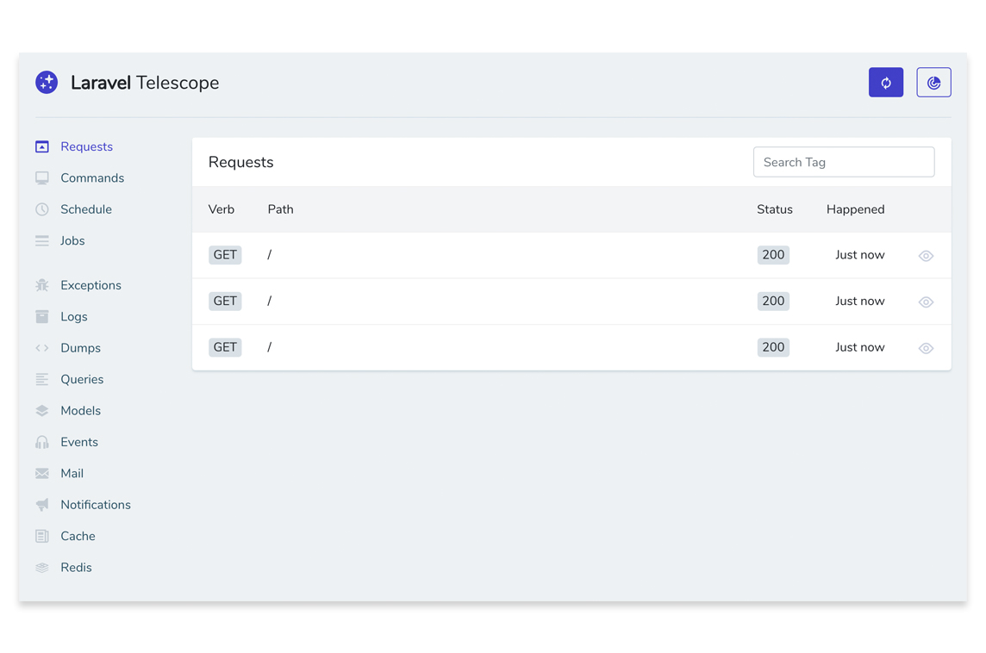The width and height of the screenshot is (986, 653).
Task: View details of first GET request
Action: [x=926, y=256]
